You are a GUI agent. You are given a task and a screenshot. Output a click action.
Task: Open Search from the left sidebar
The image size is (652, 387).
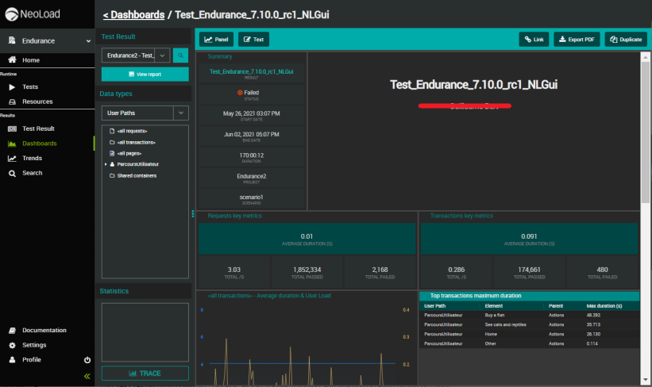[x=32, y=173]
